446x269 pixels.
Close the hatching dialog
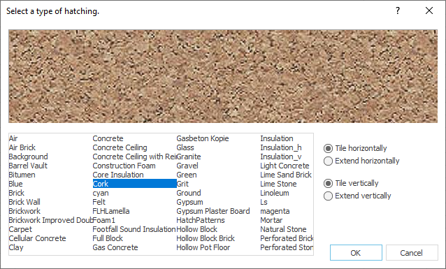[x=429, y=10]
